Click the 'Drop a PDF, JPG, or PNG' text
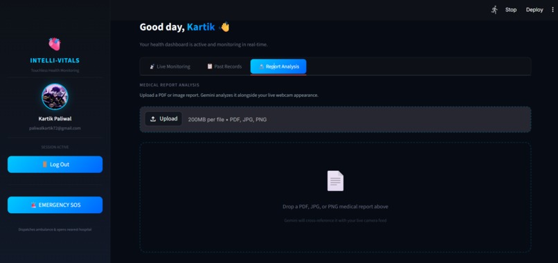558x263 pixels. [x=335, y=206]
